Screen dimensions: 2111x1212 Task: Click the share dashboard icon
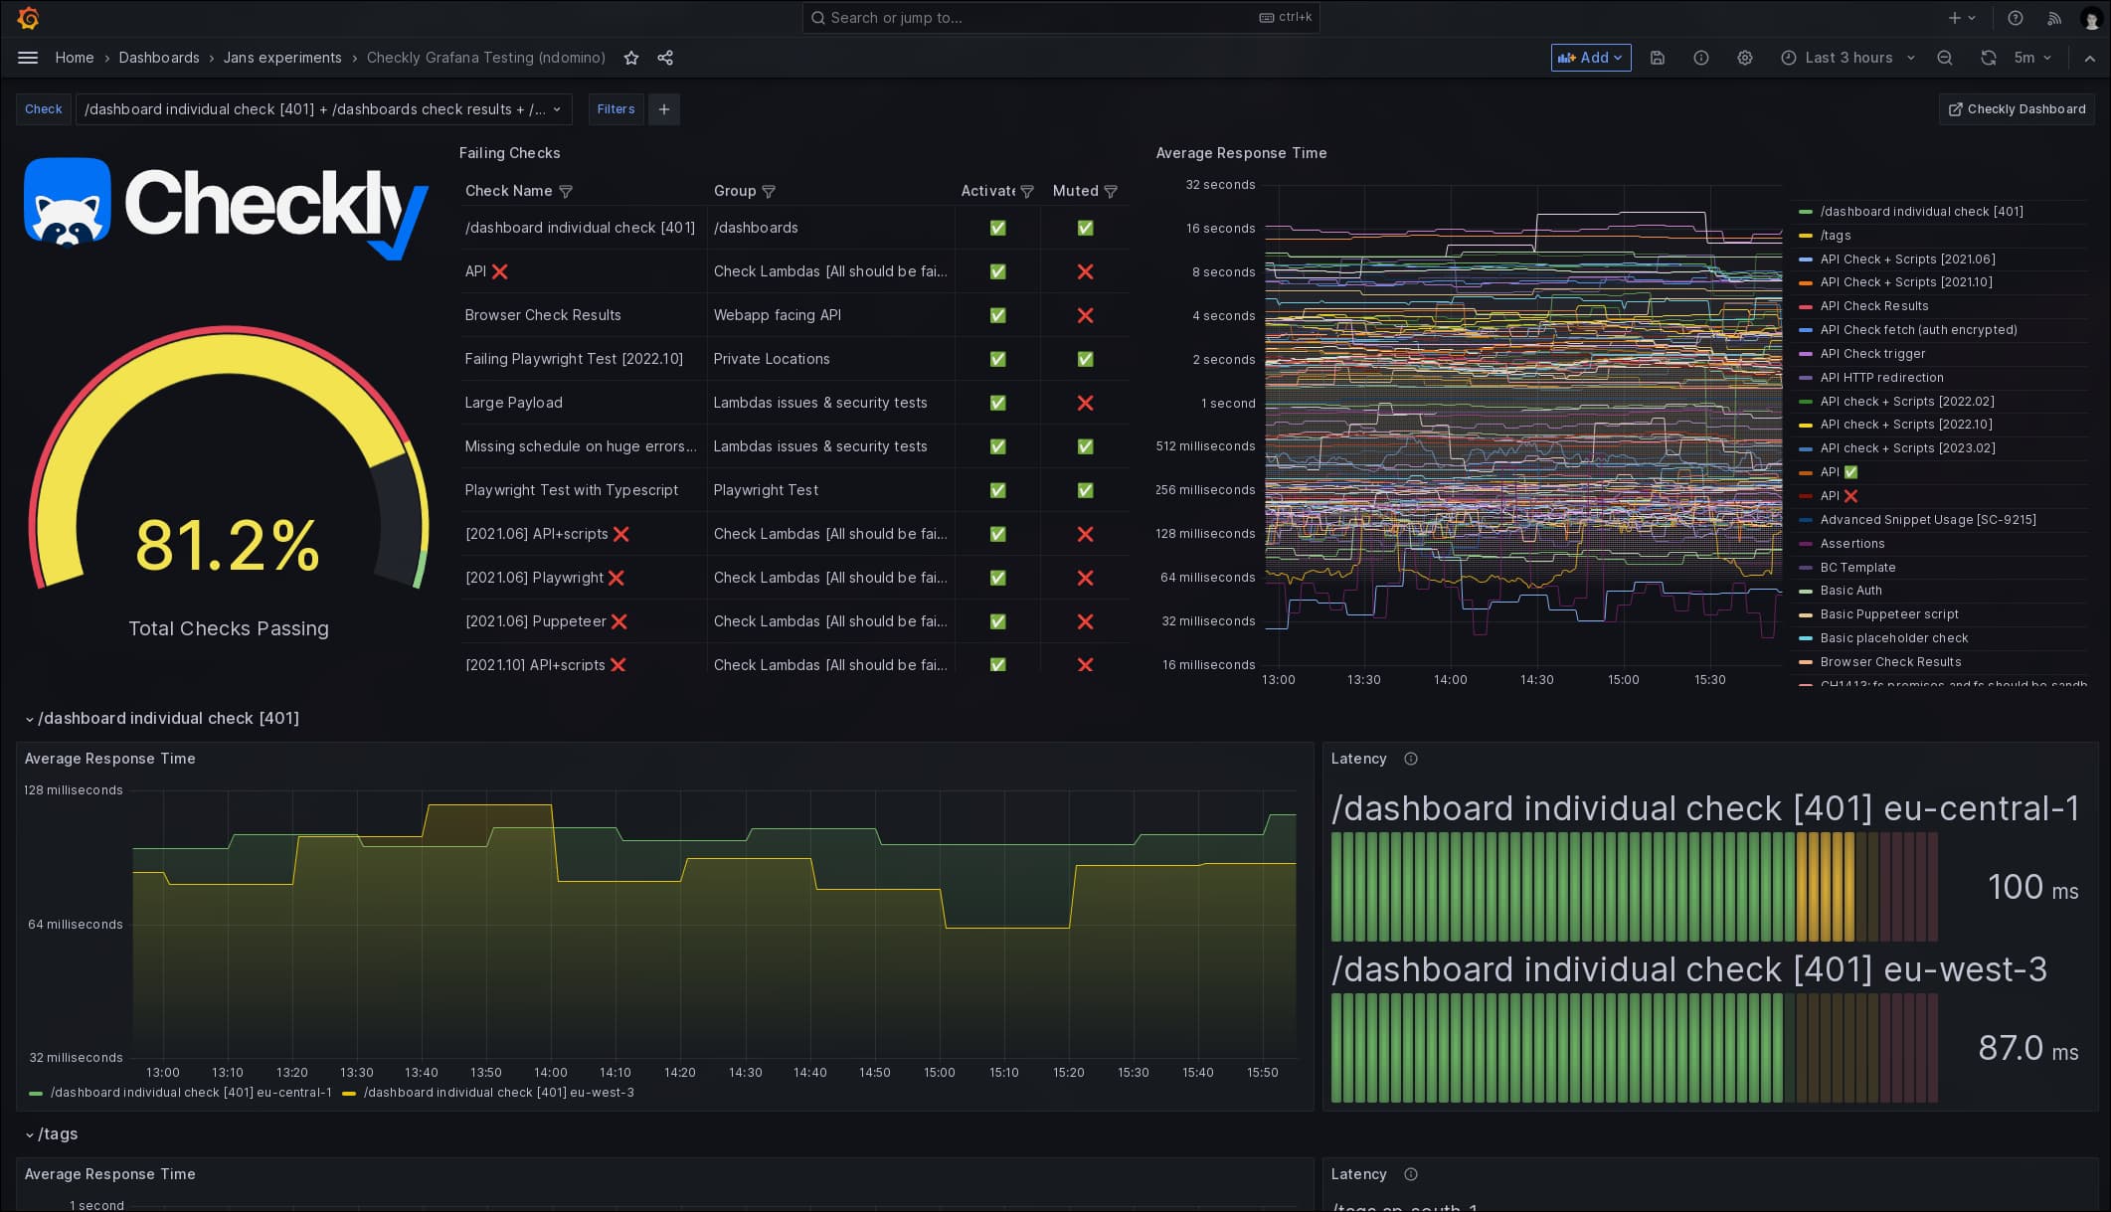665,58
